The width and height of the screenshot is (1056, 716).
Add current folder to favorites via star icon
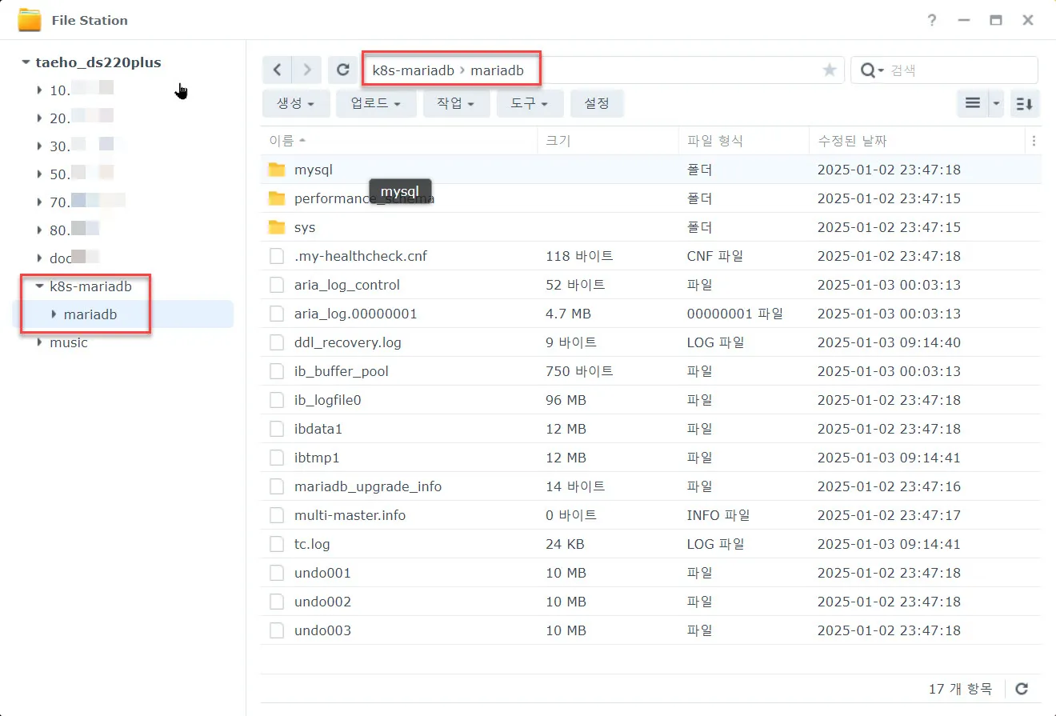pos(829,70)
